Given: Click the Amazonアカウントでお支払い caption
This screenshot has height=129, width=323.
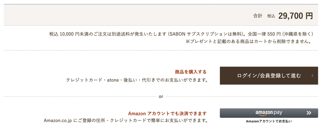Looking at the screenshot, I should coord(269,121).
